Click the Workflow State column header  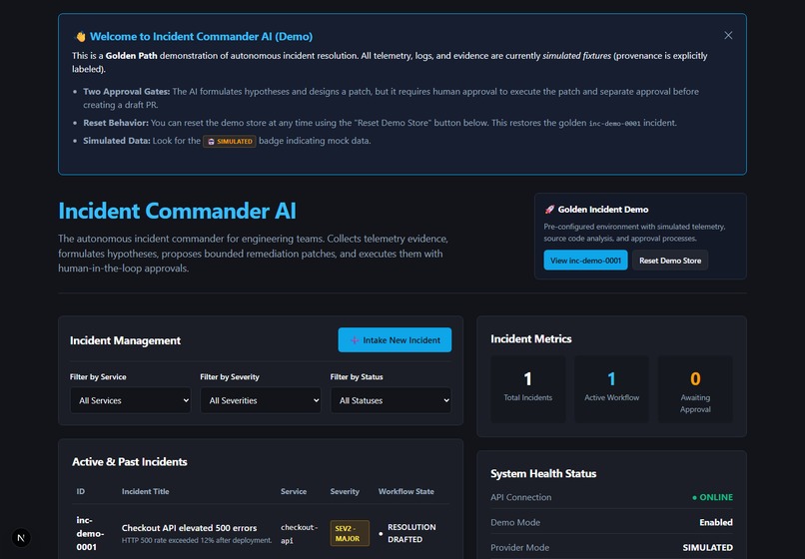[x=406, y=491]
